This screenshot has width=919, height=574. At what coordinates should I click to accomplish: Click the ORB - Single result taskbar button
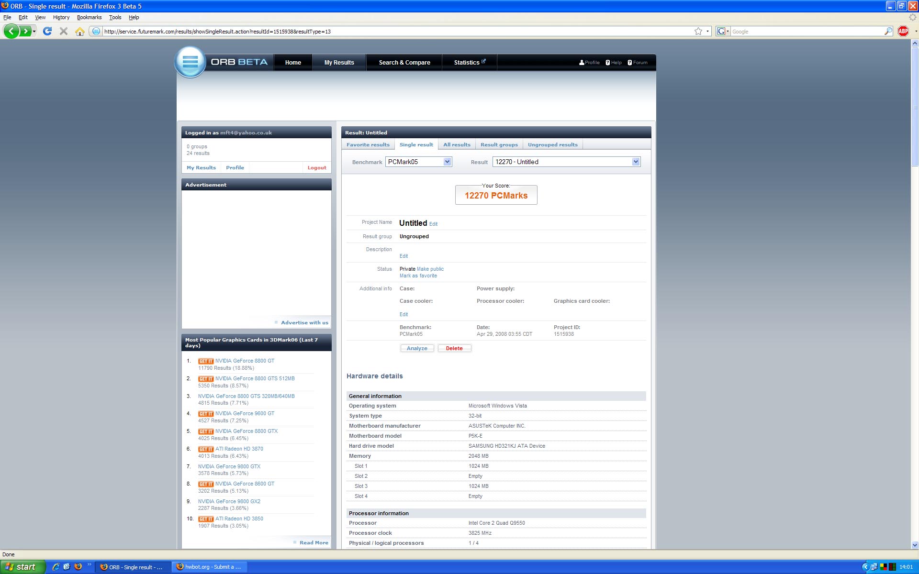pyautogui.click(x=133, y=567)
